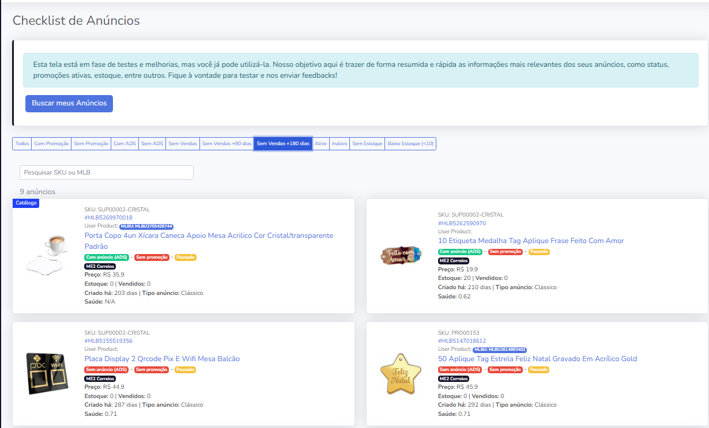709x428 pixels.
Task: Select the Sem Promoção filter tab
Action: coord(91,143)
